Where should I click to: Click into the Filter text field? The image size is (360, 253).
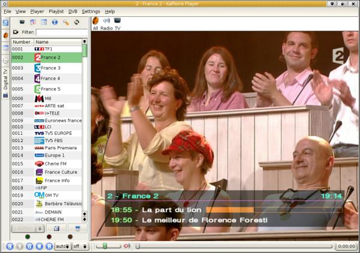[62, 32]
